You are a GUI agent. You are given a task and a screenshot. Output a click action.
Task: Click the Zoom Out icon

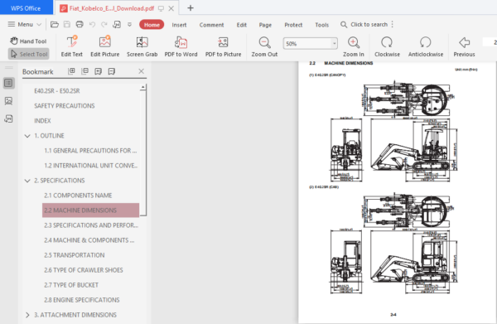tap(264, 42)
